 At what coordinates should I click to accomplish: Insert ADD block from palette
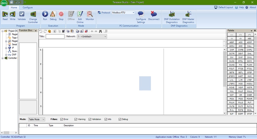click(x=240, y=42)
